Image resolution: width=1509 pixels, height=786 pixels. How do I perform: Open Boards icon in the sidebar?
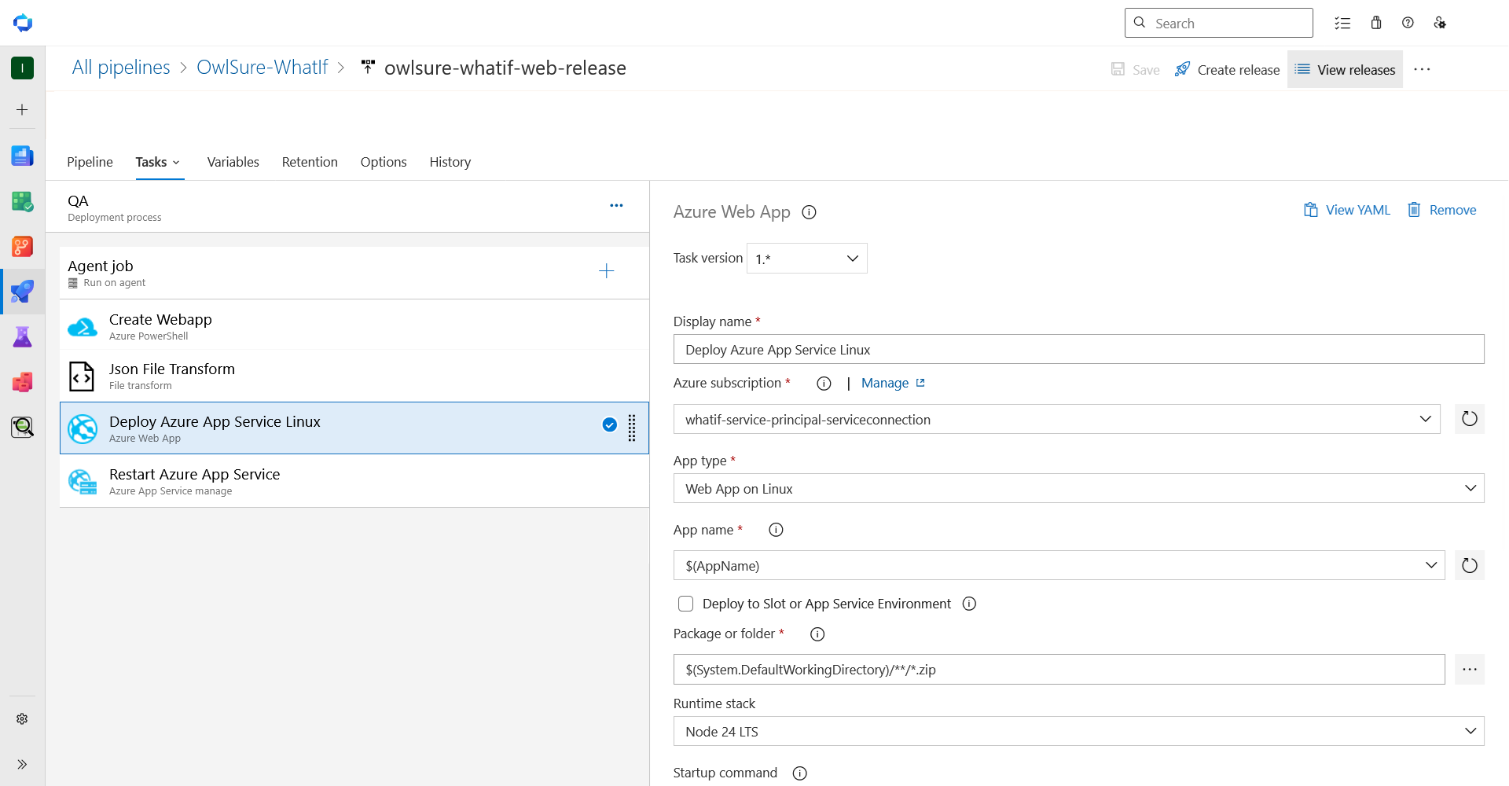click(22, 156)
